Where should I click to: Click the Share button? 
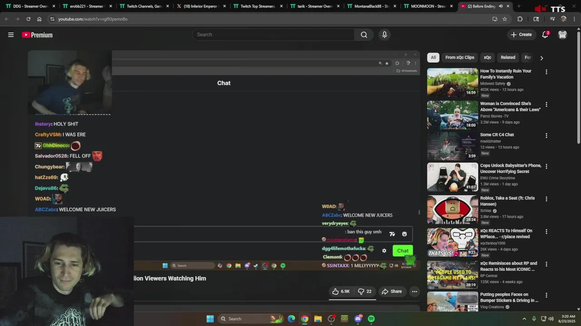point(392,292)
